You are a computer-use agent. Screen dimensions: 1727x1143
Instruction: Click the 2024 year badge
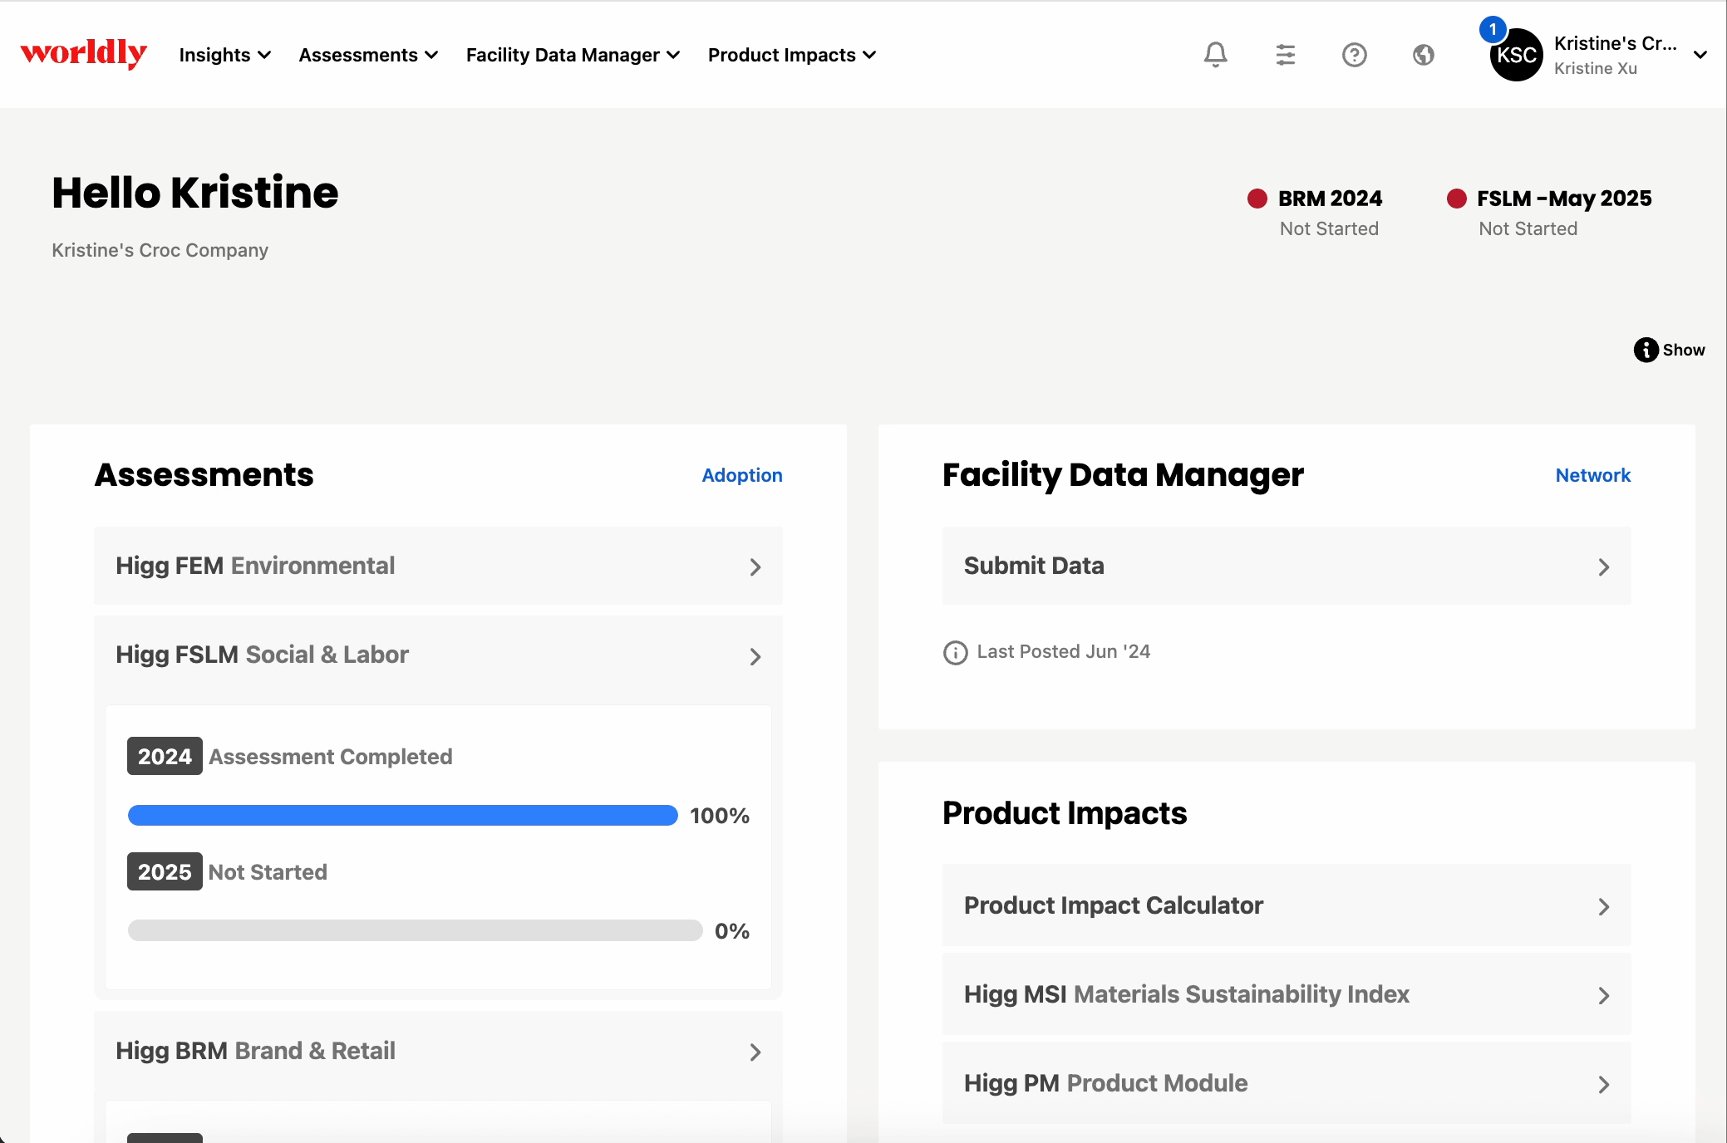coord(165,756)
